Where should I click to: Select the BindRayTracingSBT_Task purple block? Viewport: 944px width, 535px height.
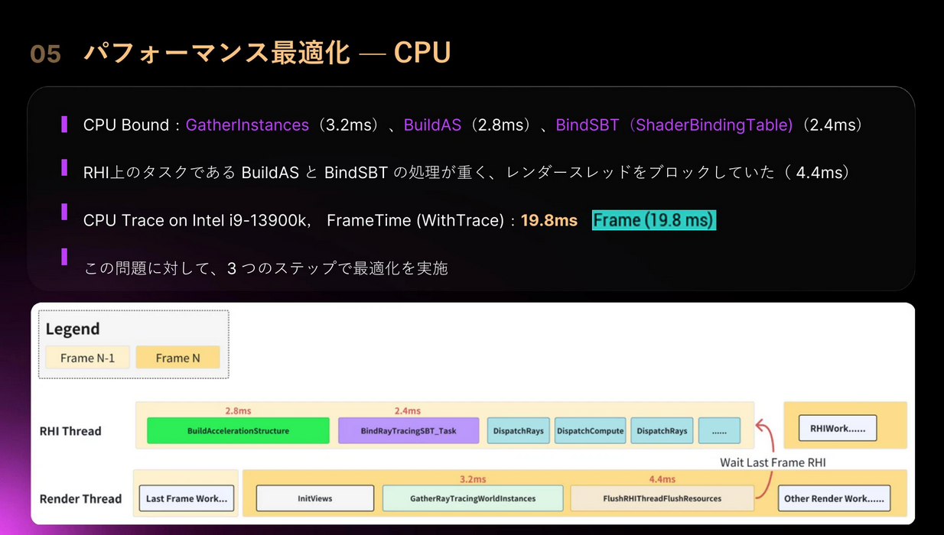click(409, 431)
